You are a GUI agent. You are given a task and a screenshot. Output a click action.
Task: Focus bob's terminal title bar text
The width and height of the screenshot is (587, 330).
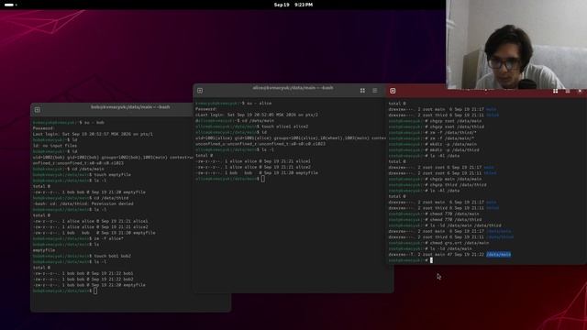click(130, 107)
